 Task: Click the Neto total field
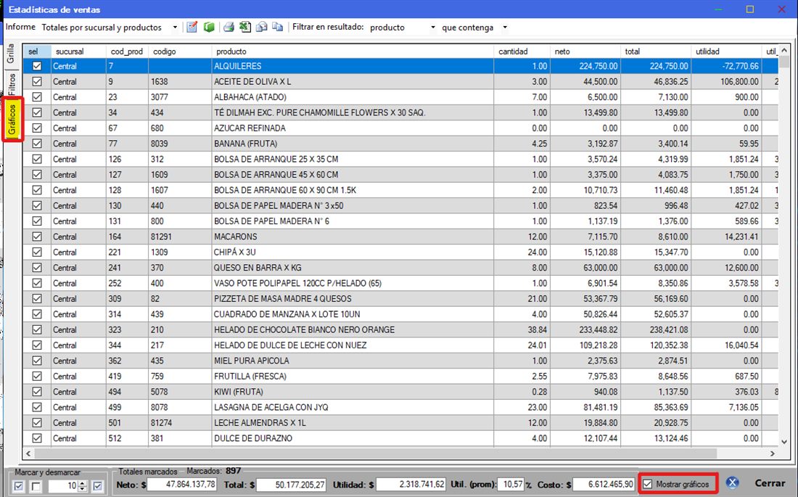click(x=182, y=484)
